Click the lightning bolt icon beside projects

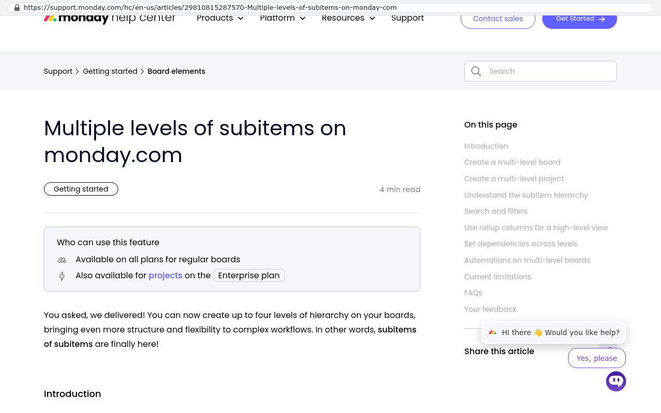pos(62,276)
